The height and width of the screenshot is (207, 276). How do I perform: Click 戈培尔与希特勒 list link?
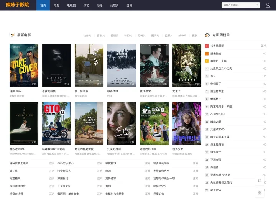pos(115,194)
